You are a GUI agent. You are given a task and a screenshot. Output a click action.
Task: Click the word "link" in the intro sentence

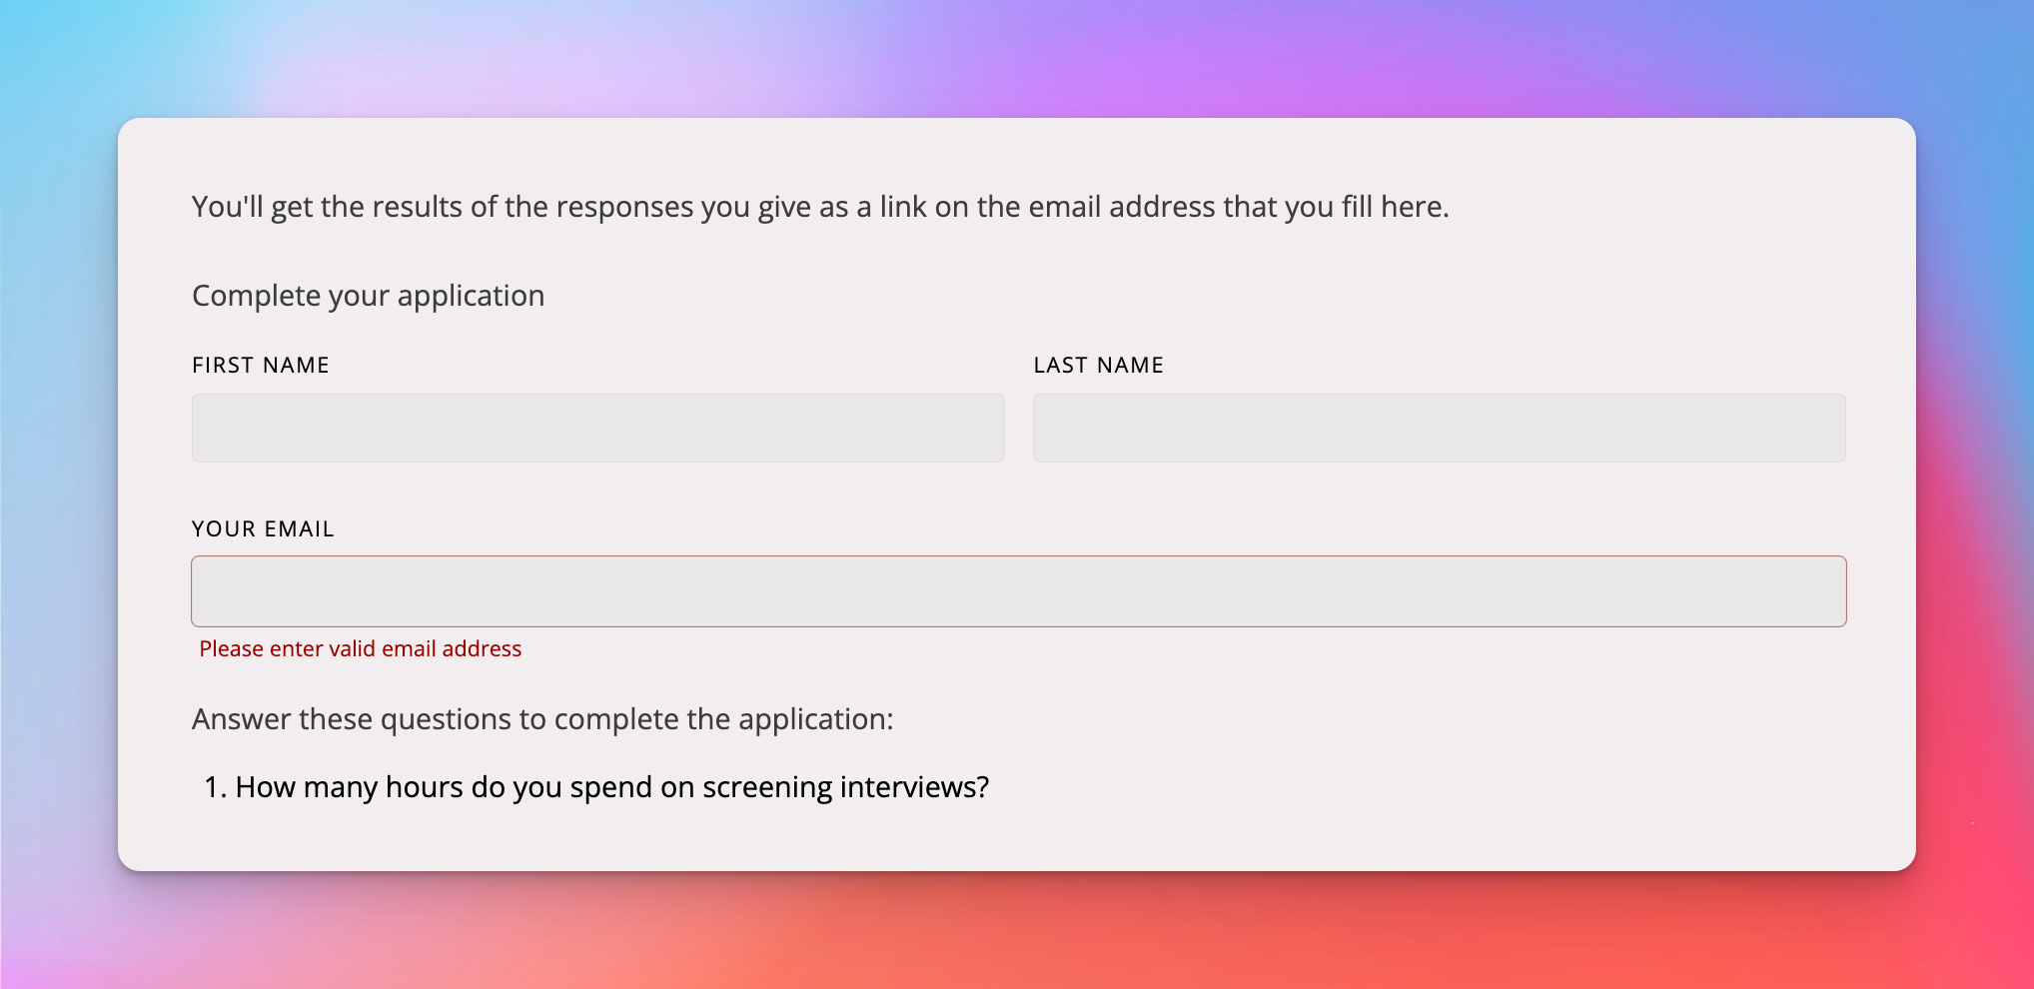[x=902, y=207]
